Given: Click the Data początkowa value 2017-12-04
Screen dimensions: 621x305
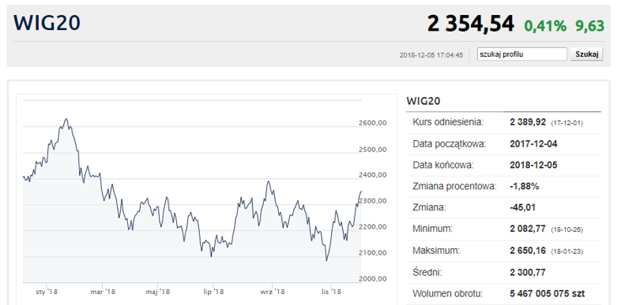Looking at the screenshot, I should point(533,143).
